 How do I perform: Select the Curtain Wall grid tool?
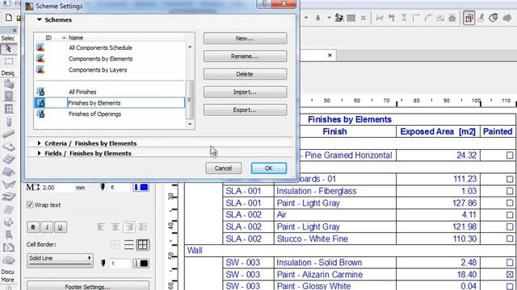pyautogui.click(x=9, y=209)
